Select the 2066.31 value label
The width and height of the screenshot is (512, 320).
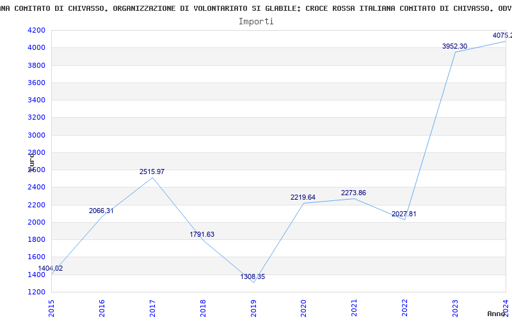click(x=101, y=211)
